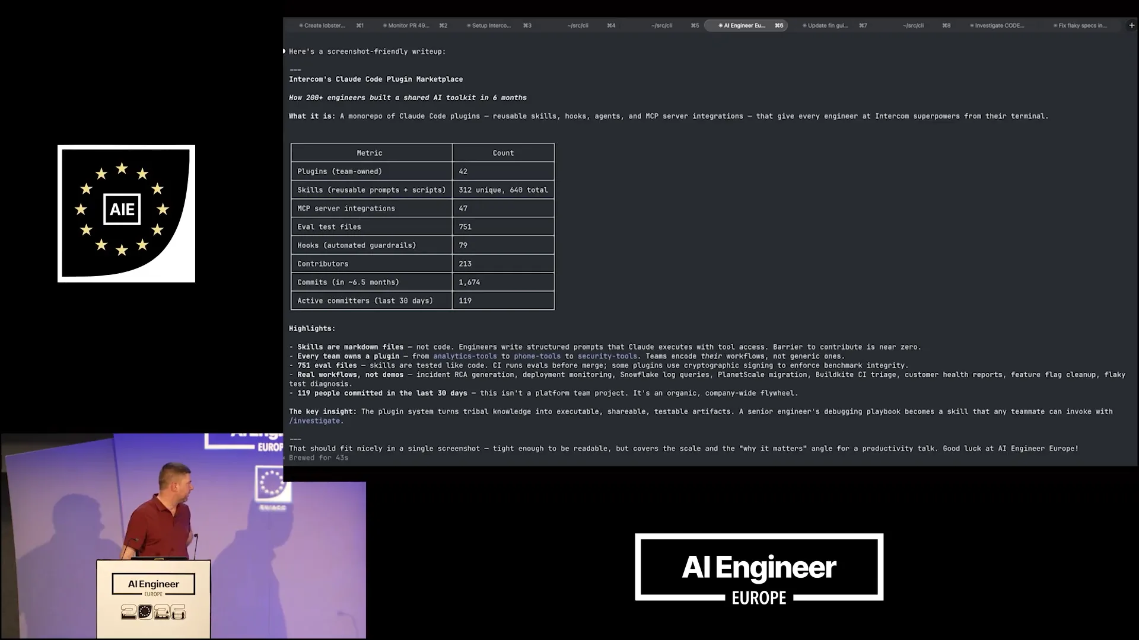Image resolution: width=1139 pixels, height=640 pixels.
Task: Switch to the 'Monitor PR 49...' tab
Action: 415,25
